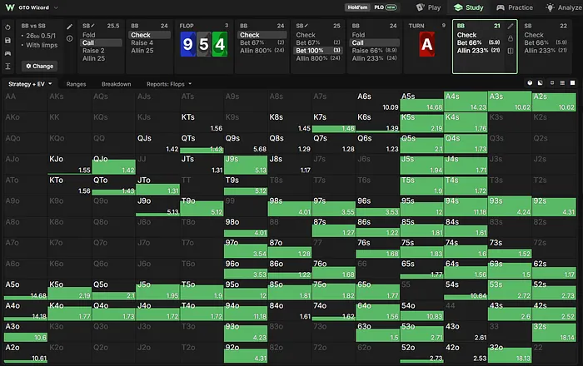This screenshot has height=366, width=583.
Task: Select the 32o hand cell
Action: click(510, 353)
